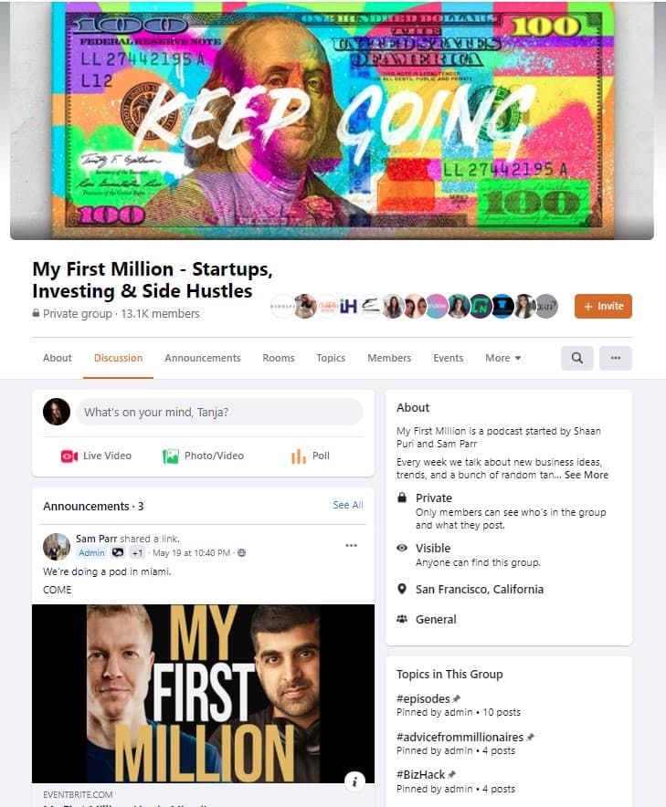Switch to the Announcements tab

(x=203, y=358)
